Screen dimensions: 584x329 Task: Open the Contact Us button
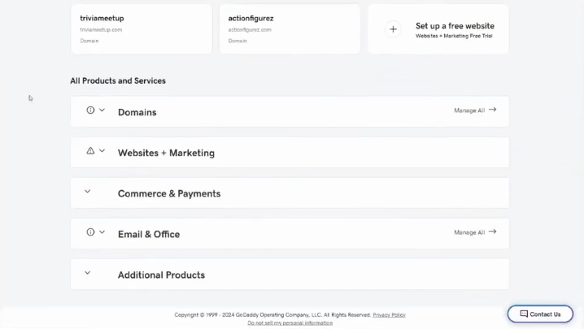click(x=540, y=314)
